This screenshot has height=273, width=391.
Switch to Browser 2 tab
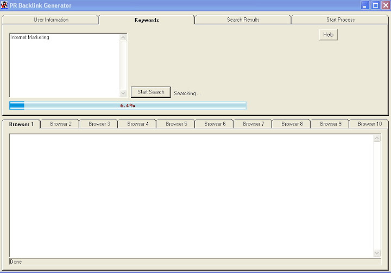(60, 124)
